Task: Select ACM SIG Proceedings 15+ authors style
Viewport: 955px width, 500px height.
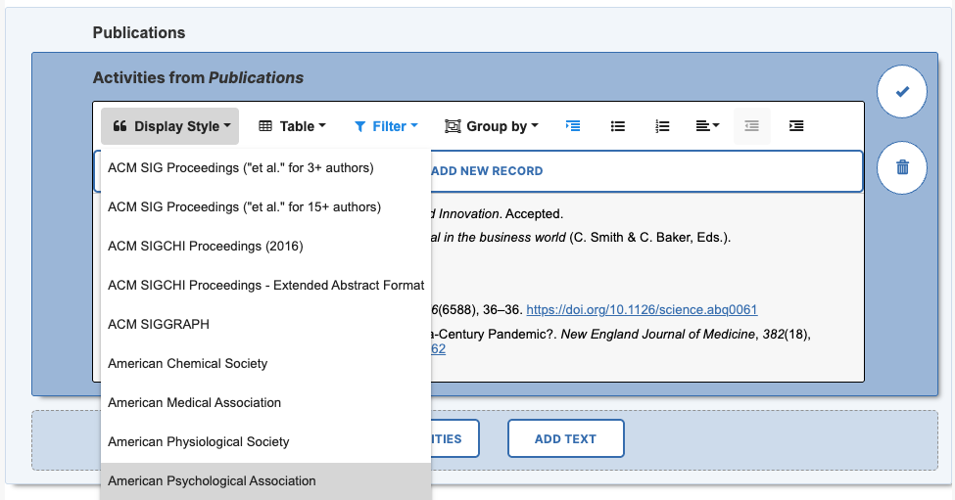Action: [x=266, y=206]
